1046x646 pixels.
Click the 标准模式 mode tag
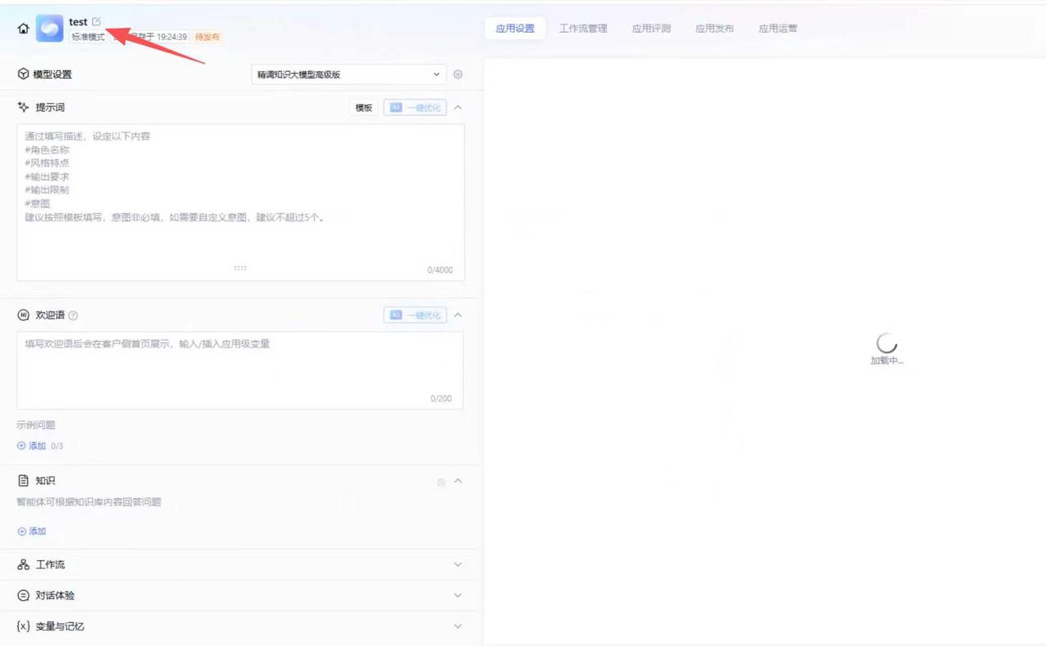pos(88,37)
